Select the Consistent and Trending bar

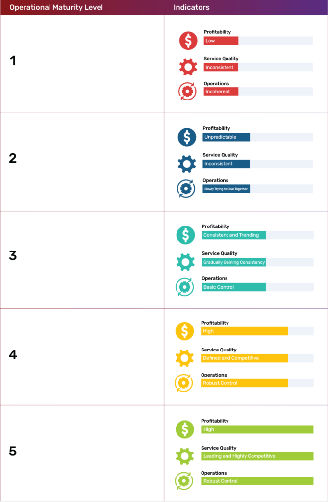tap(234, 235)
